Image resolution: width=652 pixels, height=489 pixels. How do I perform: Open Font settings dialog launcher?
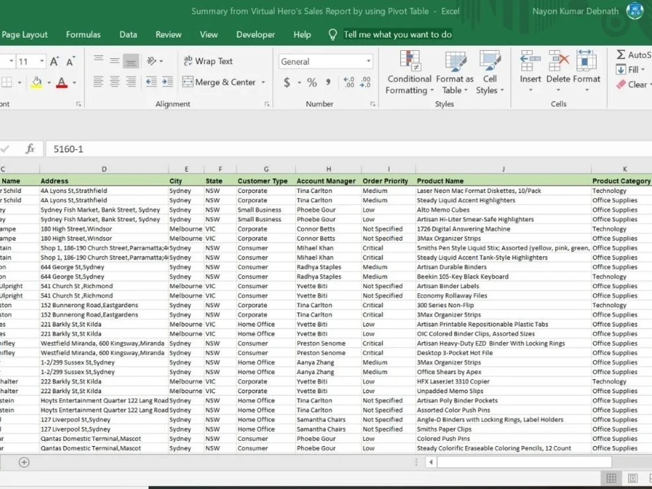point(79,104)
